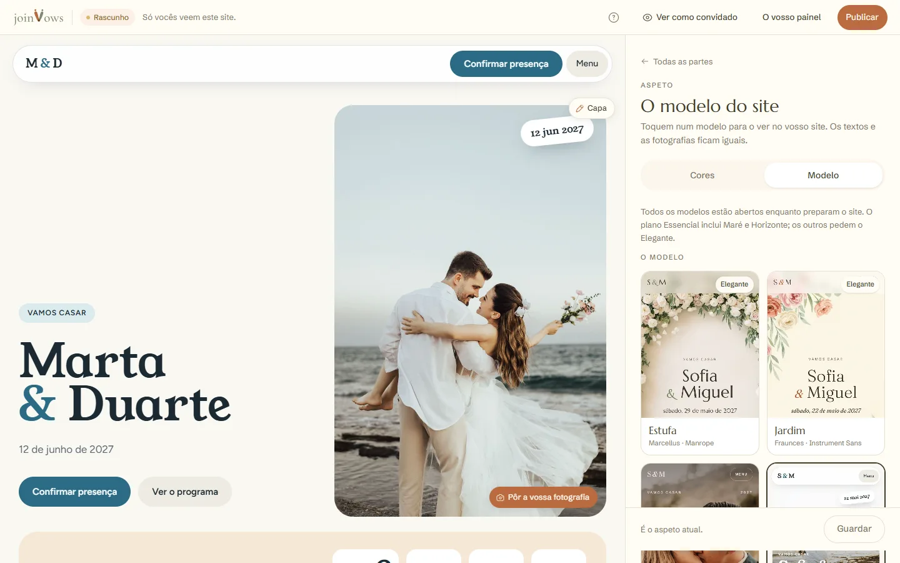The height and width of the screenshot is (563, 900).
Task: Open the help question mark icon
Action: tap(614, 18)
